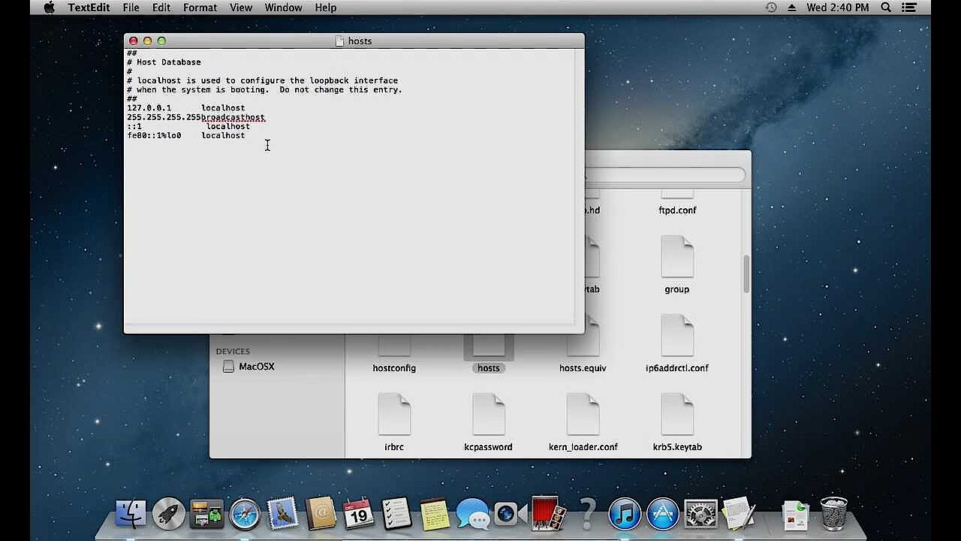Click the 'loopback interface' comment line
Viewport: 961px width, 541px height.
[x=262, y=80]
